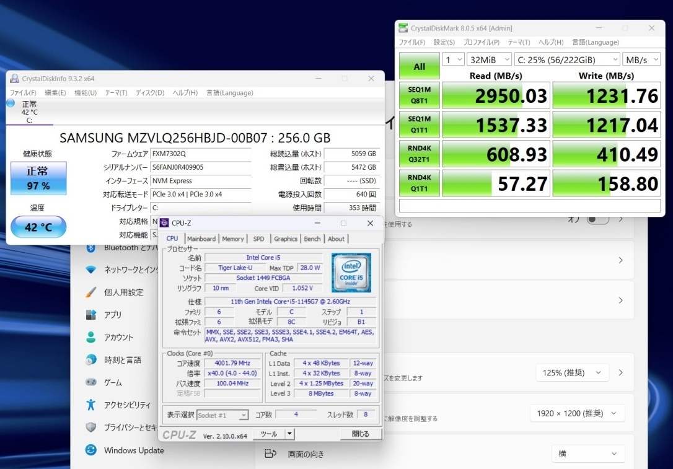Click health status 正常 97% button

tap(38, 178)
